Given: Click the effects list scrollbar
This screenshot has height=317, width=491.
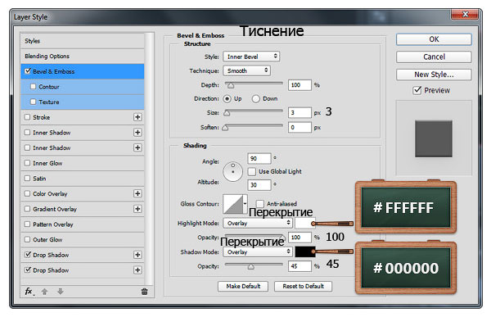Looking at the screenshot, I should tap(150, 159).
